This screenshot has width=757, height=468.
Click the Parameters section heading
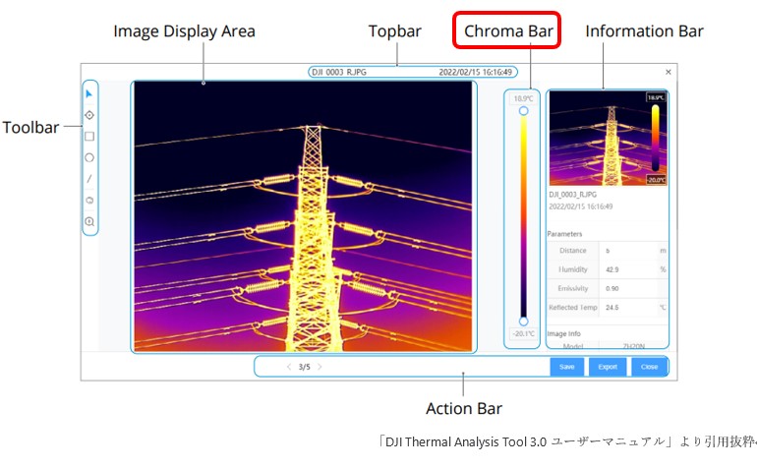(x=564, y=234)
